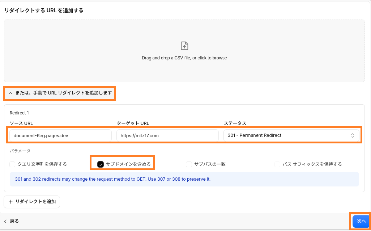Enable the subpath matching checkbox
The width and height of the screenshot is (371, 231).
click(x=189, y=164)
